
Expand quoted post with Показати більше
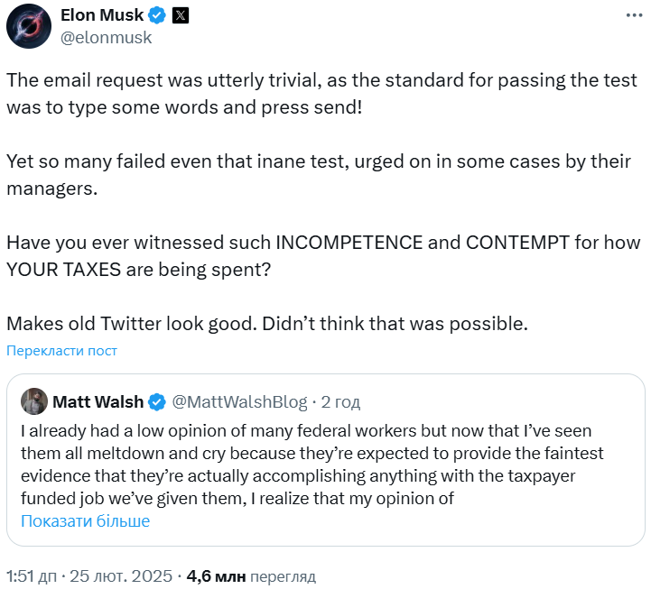tap(85, 520)
